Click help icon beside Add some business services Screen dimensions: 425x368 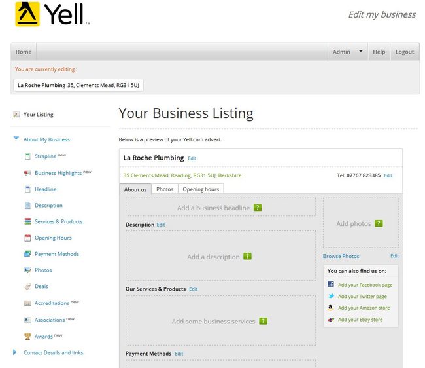[x=263, y=321]
